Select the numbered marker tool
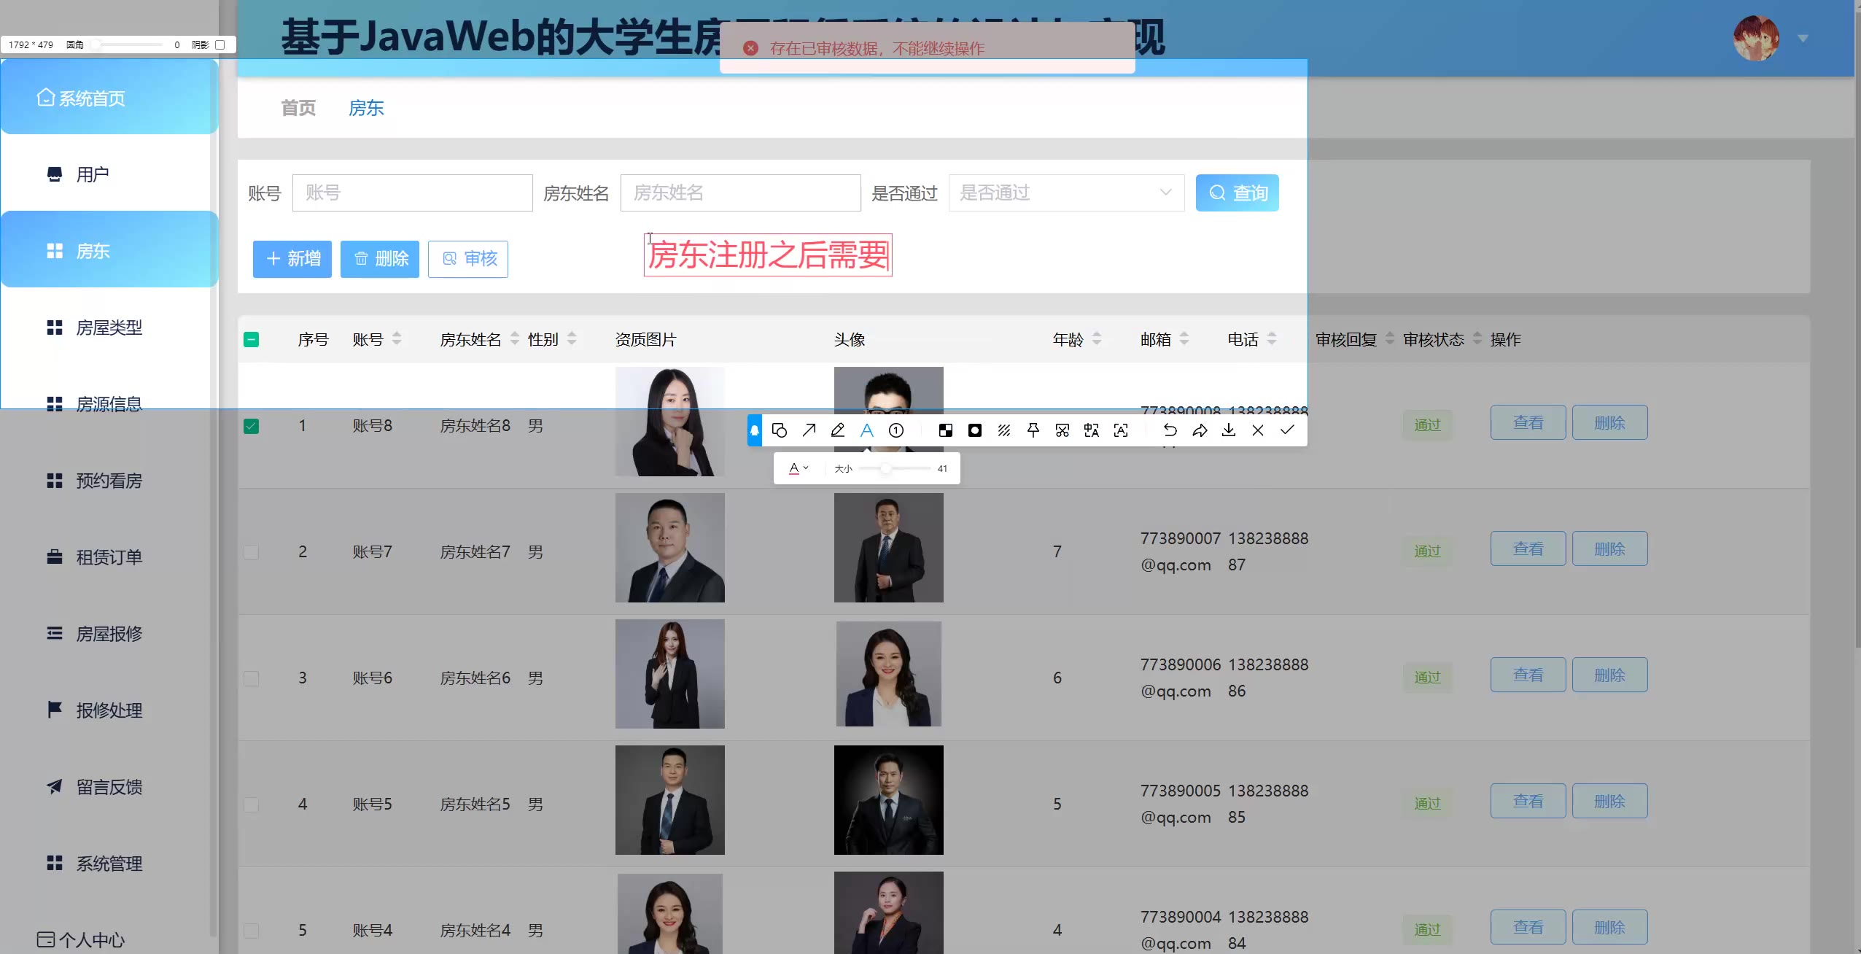1861x954 pixels. click(896, 430)
